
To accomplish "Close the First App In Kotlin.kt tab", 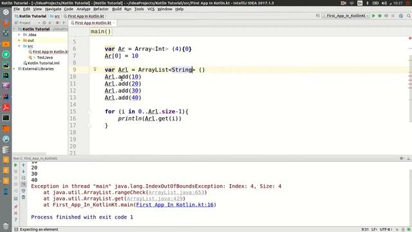I will [x=114, y=23].
